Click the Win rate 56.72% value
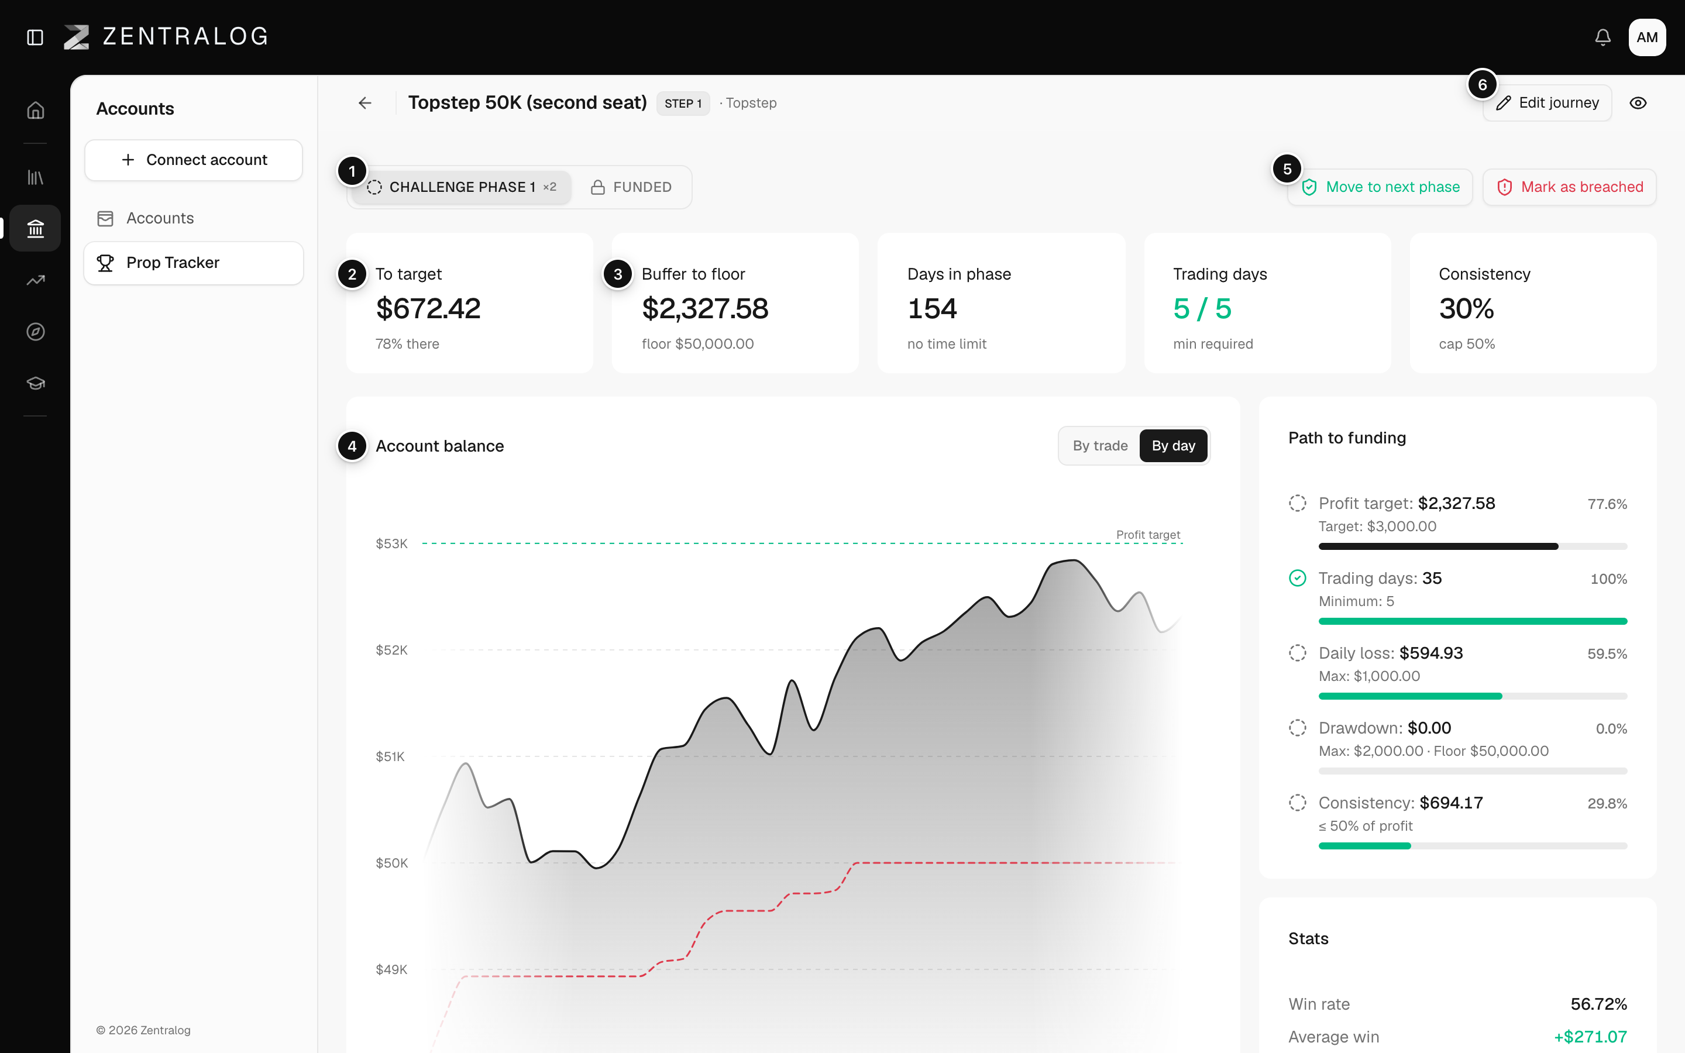Screen dimensions: 1685x1053 point(1598,1004)
